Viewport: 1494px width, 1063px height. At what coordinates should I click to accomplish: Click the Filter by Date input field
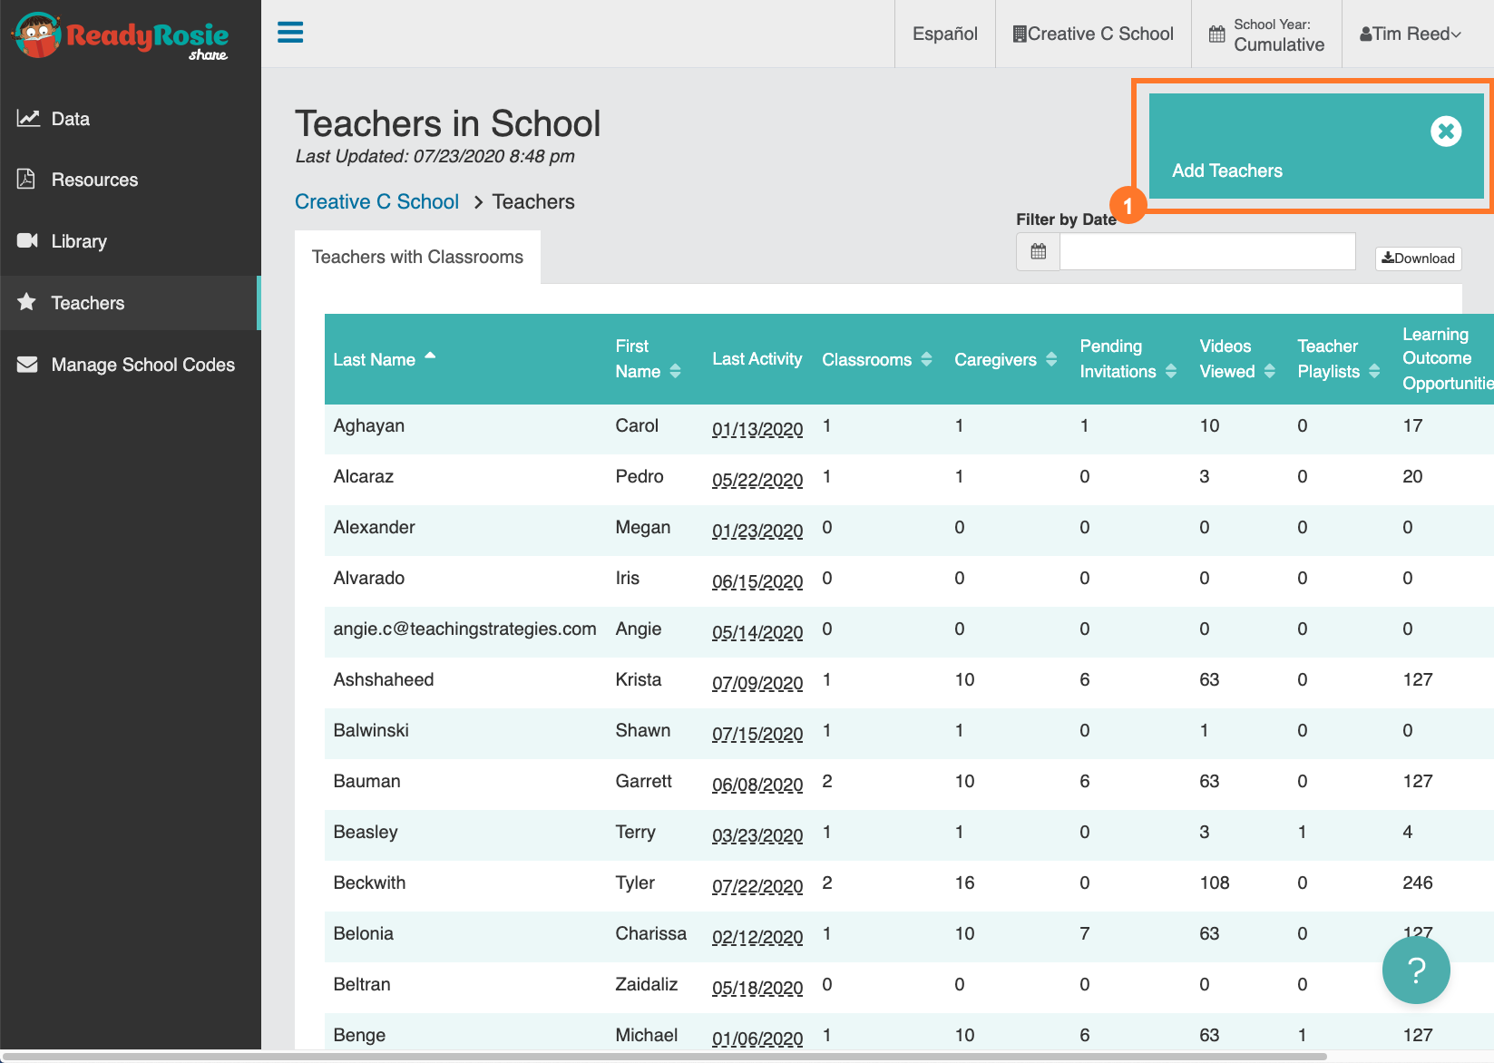coord(1206,251)
